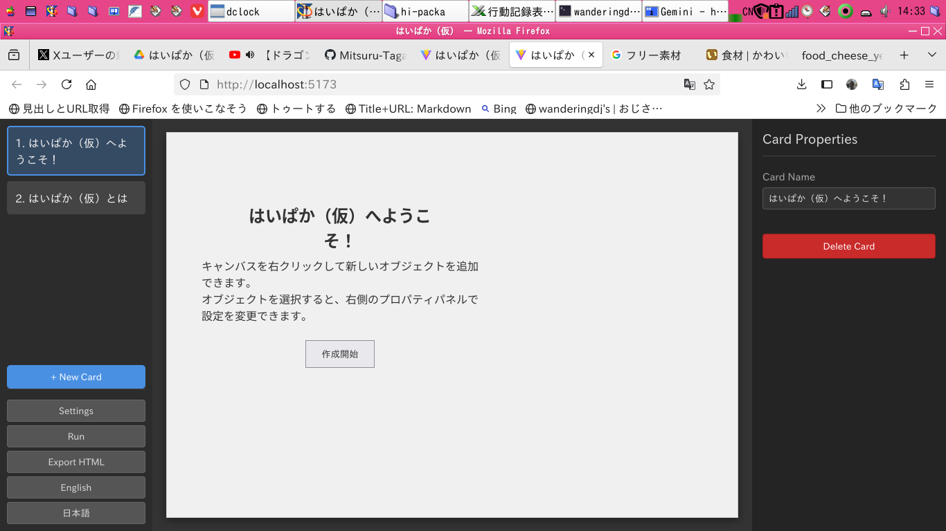Bookmark this page with the star icon
Image resolution: width=946 pixels, height=531 pixels.
click(x=709, y=84)
